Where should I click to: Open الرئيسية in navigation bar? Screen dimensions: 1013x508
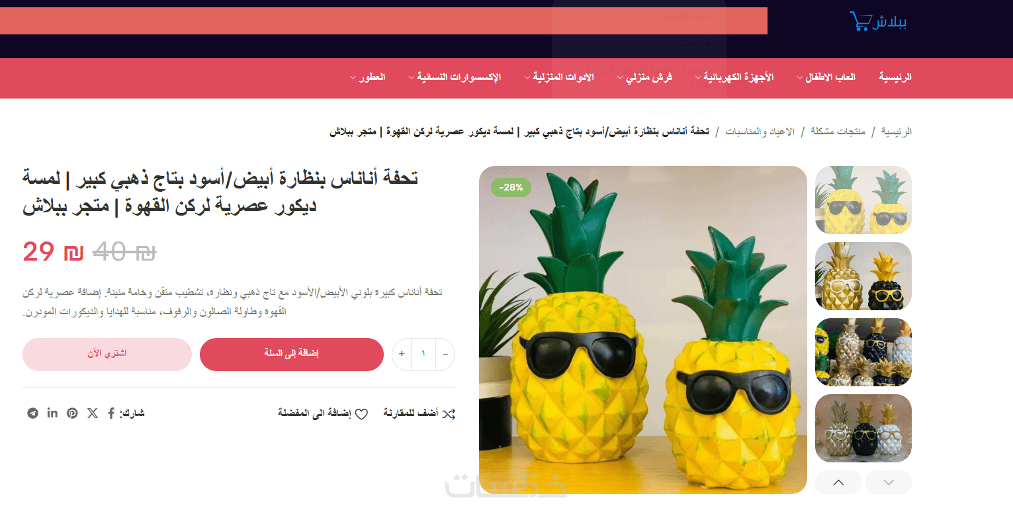click(x=895, y=77)
